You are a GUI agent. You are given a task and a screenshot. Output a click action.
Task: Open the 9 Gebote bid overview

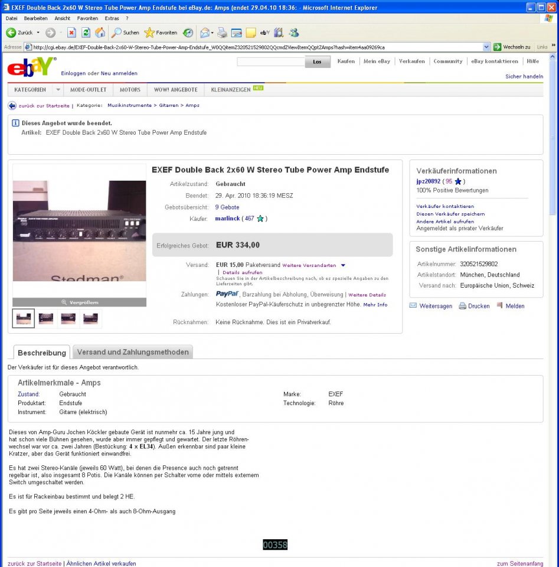[227, 207]
